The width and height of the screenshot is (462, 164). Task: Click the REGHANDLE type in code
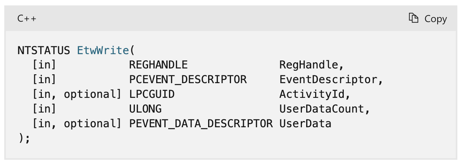pyautogui.click(x=158, y=65)
